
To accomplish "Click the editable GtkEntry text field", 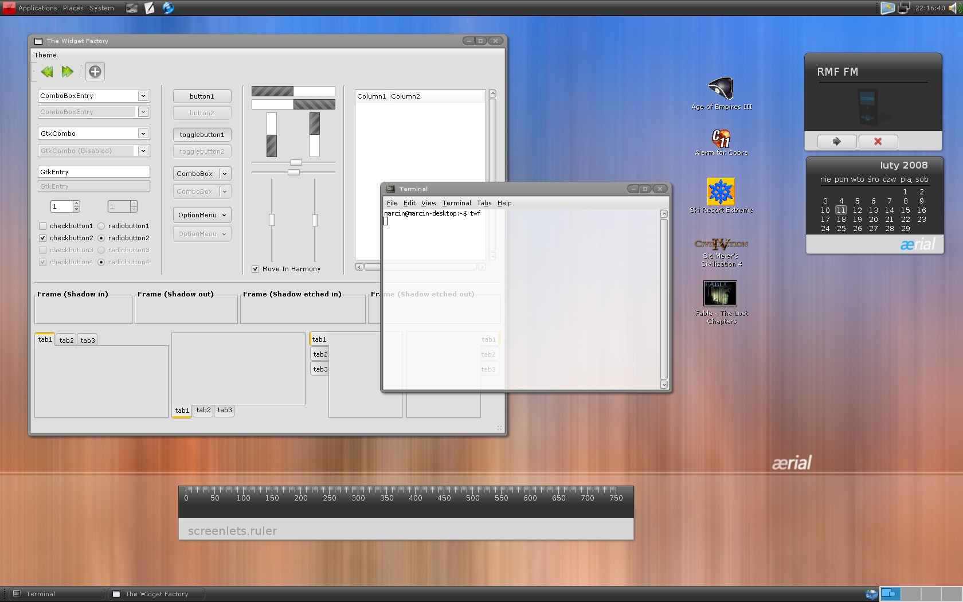I will pos(94,172).
